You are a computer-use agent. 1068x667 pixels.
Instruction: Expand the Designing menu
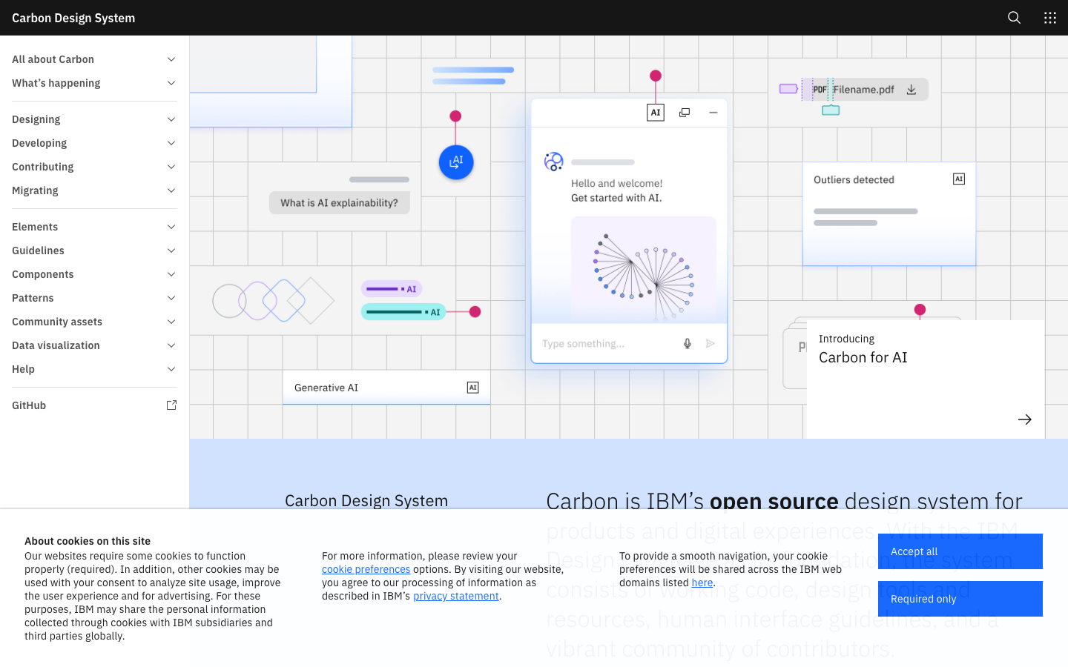click(x=94, y=119)
